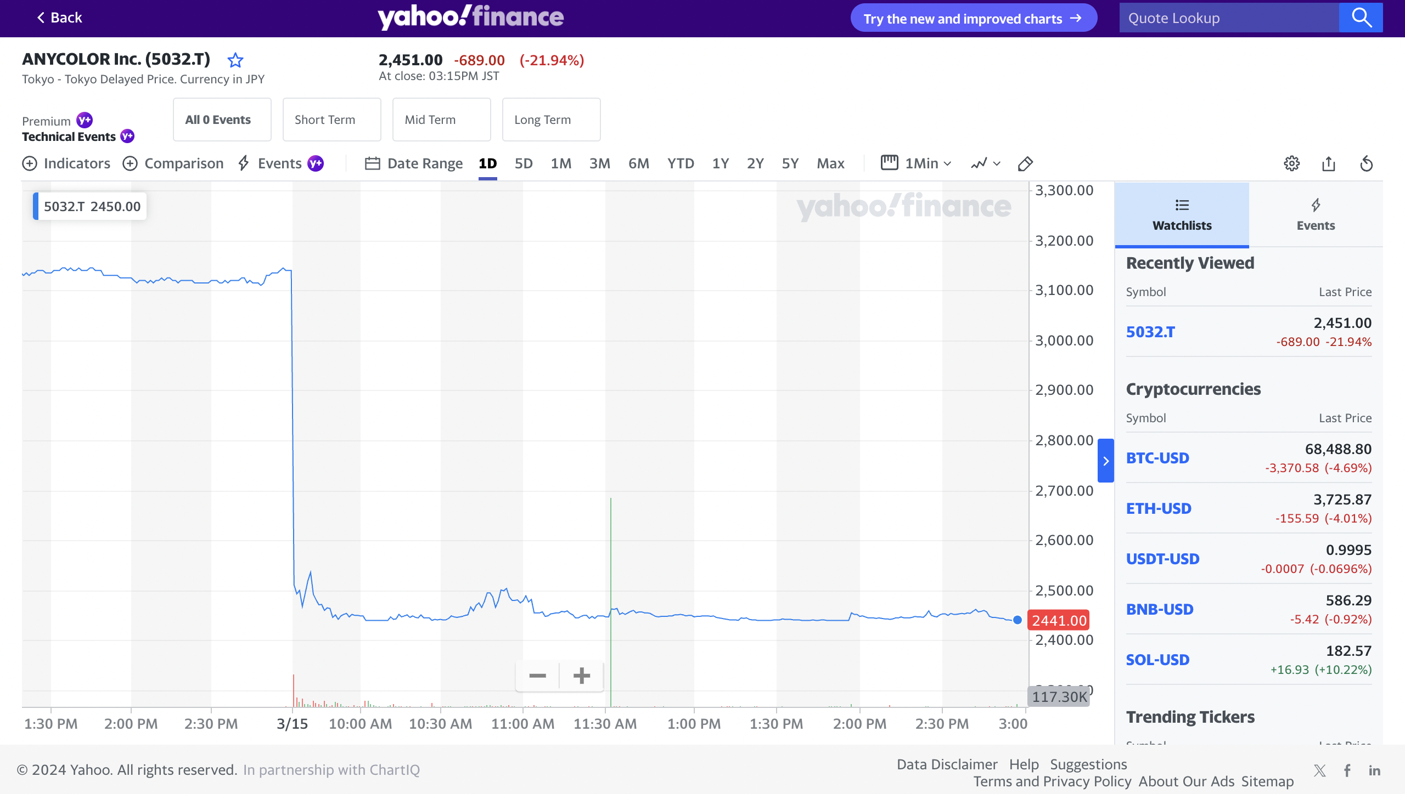The width and height of the screenshot is (1405, 794).
Task: Click the share chart icon
Action: click(x=1329, y=163)
